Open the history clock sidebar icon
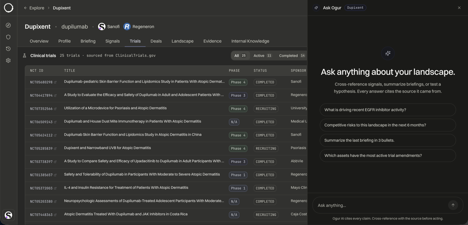The image size is (468, 225). [8, 49]
